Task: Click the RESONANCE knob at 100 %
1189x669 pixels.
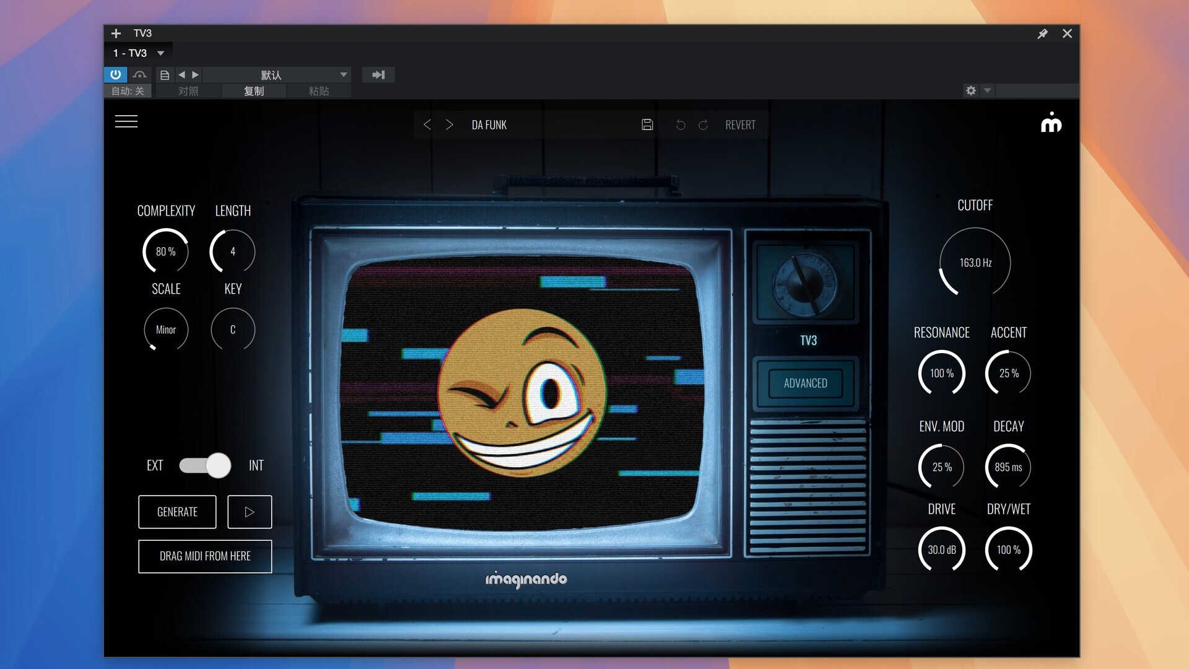Action: pyautogui.click(x=942, y=373)
